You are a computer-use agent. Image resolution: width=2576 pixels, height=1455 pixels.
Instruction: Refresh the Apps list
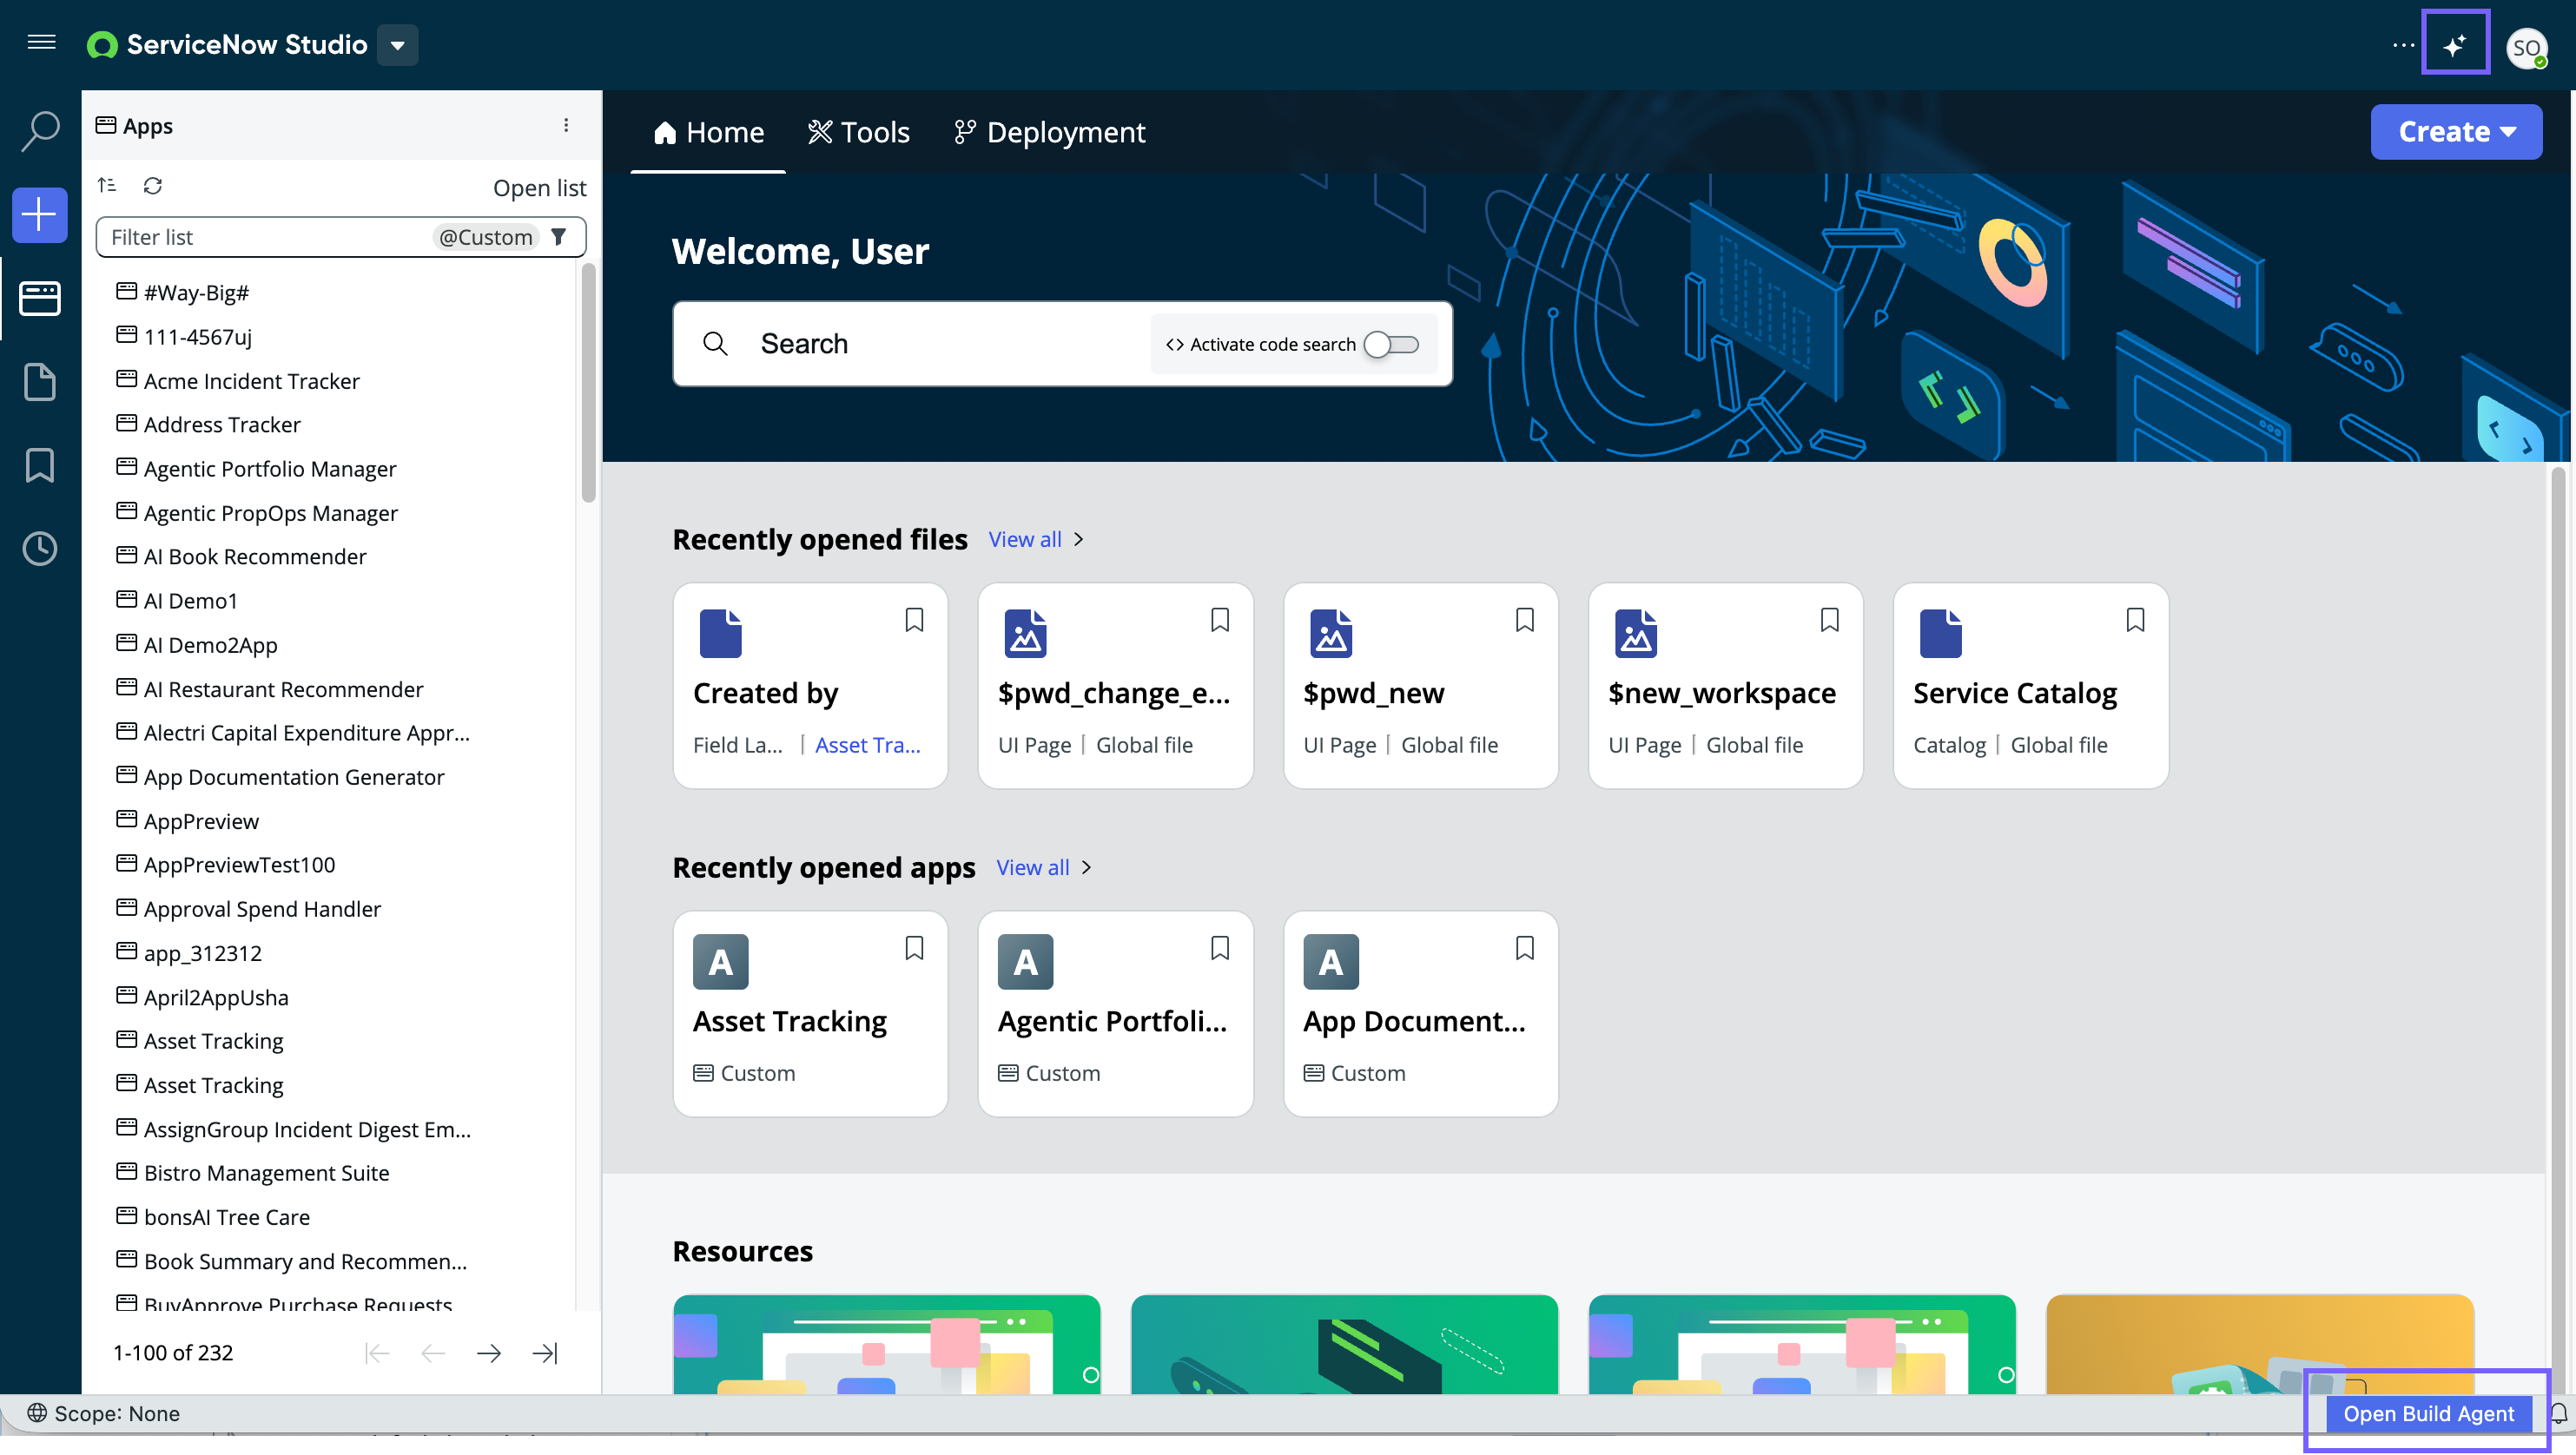point(152,185)
